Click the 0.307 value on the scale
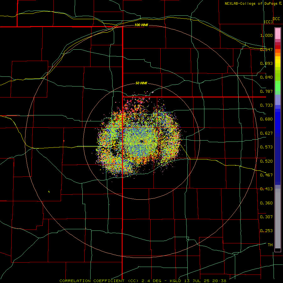 pos(266,217)
